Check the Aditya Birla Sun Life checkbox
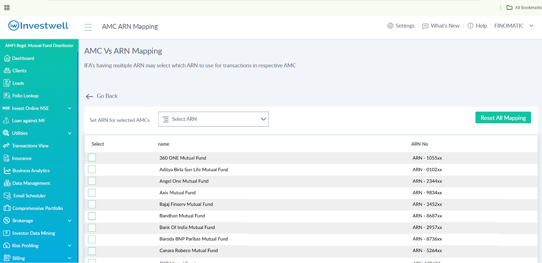 point(92,169)
